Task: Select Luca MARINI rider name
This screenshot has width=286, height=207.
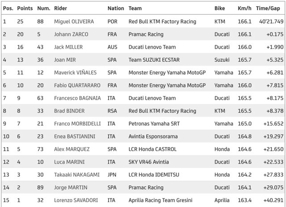Action: [x=69, y=162]
